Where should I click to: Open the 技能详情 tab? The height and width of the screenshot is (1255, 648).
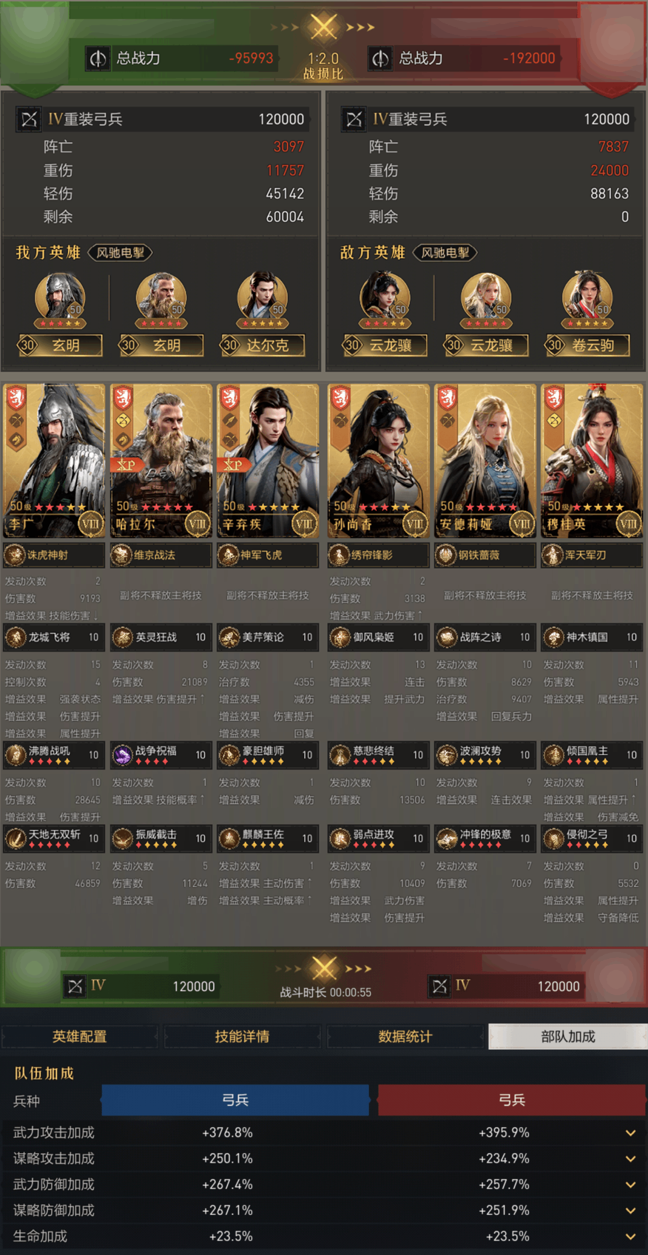pos(242,1037)
